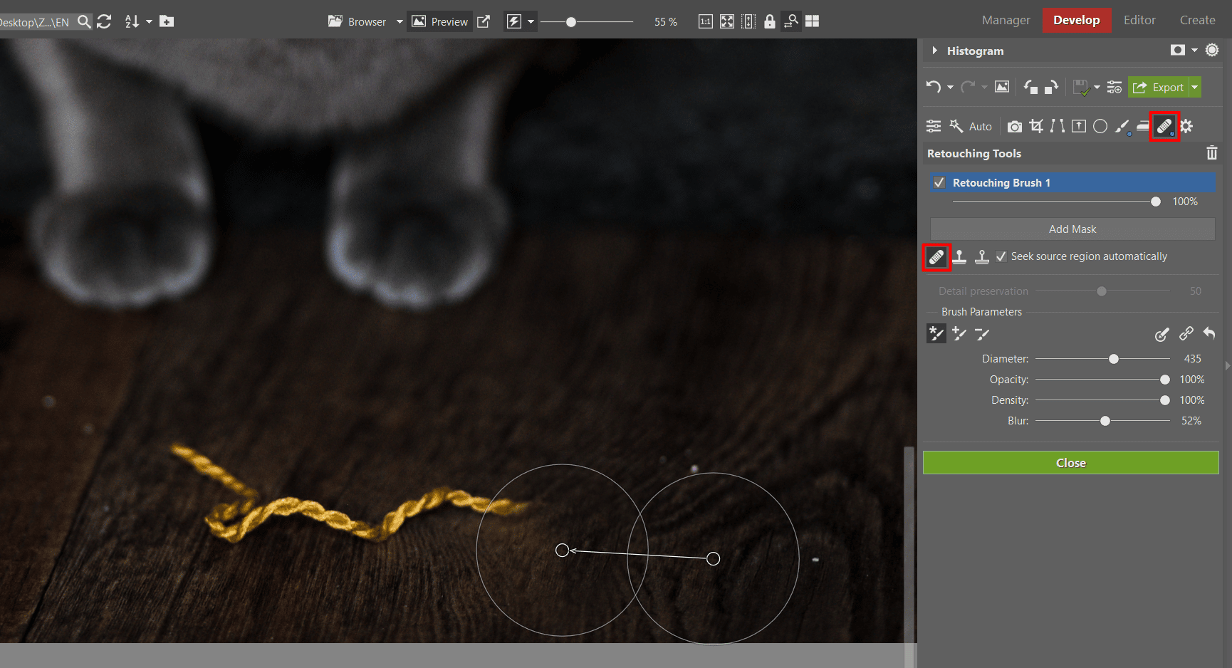The image size is (1232, 668).
Task: Select the Clone Stamp tool icon
Action: click(x=959, y=257)
